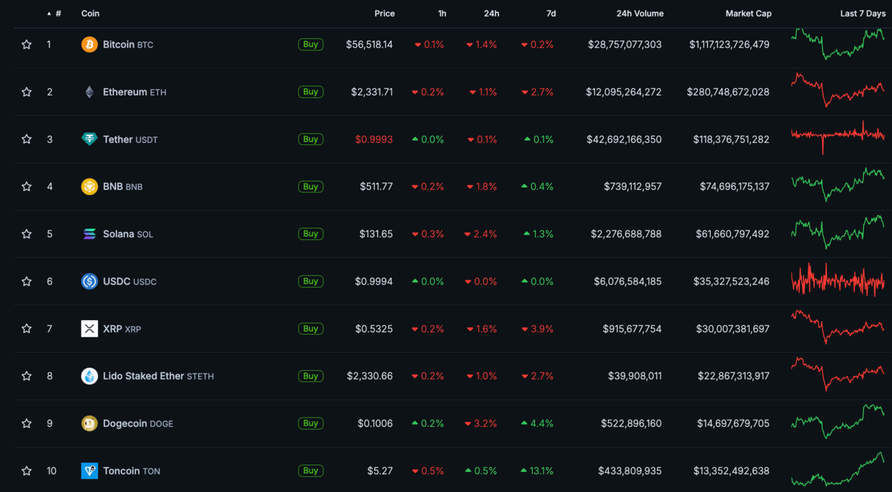Star XRP in the watchlist
The width and height of the screenshot is (892, 492).
[26, 328]
